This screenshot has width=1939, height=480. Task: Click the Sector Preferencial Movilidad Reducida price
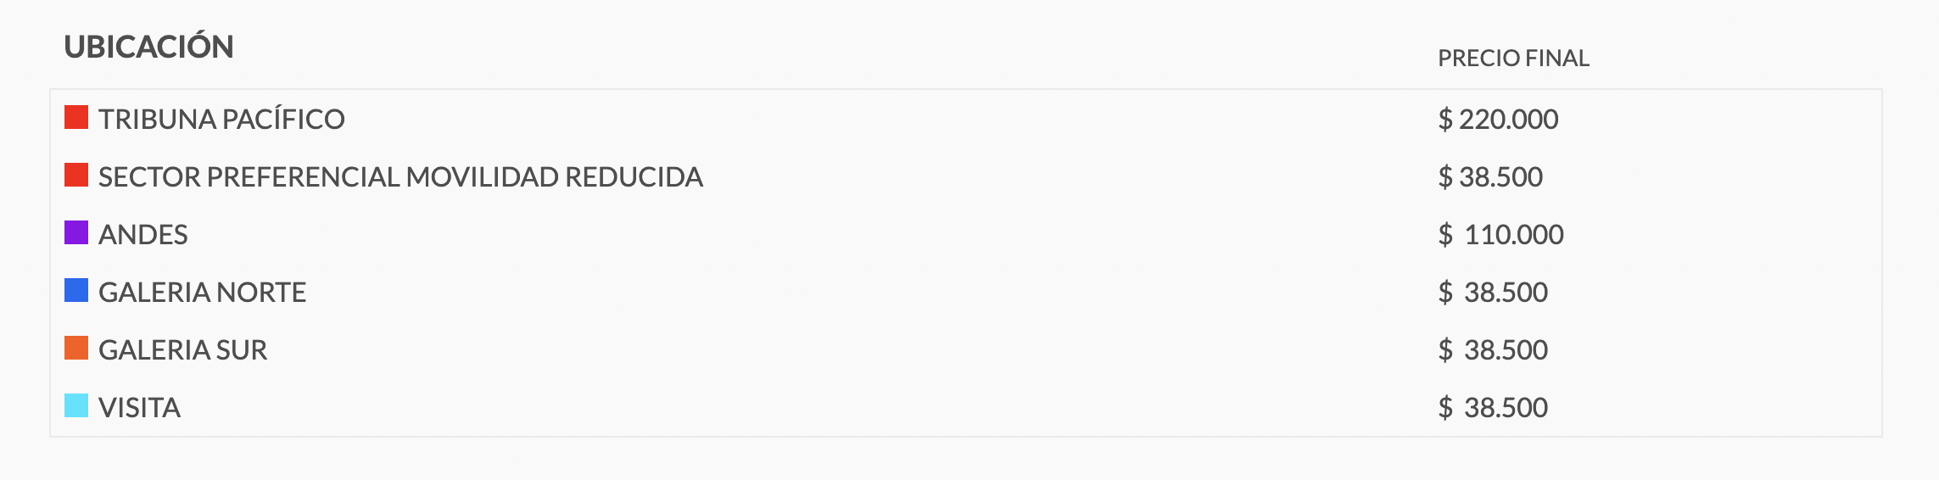tap(1490, 176)
